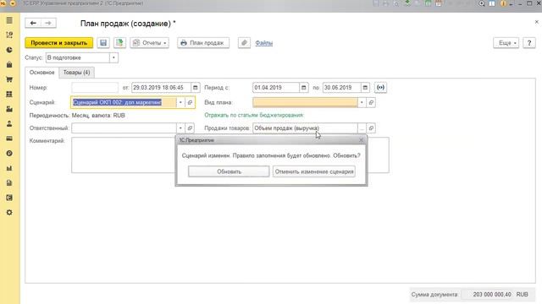The width and height of the screenshot is (542, 304).
Task: Click the Ответственный input field
Action: click(x=124, y=128)
